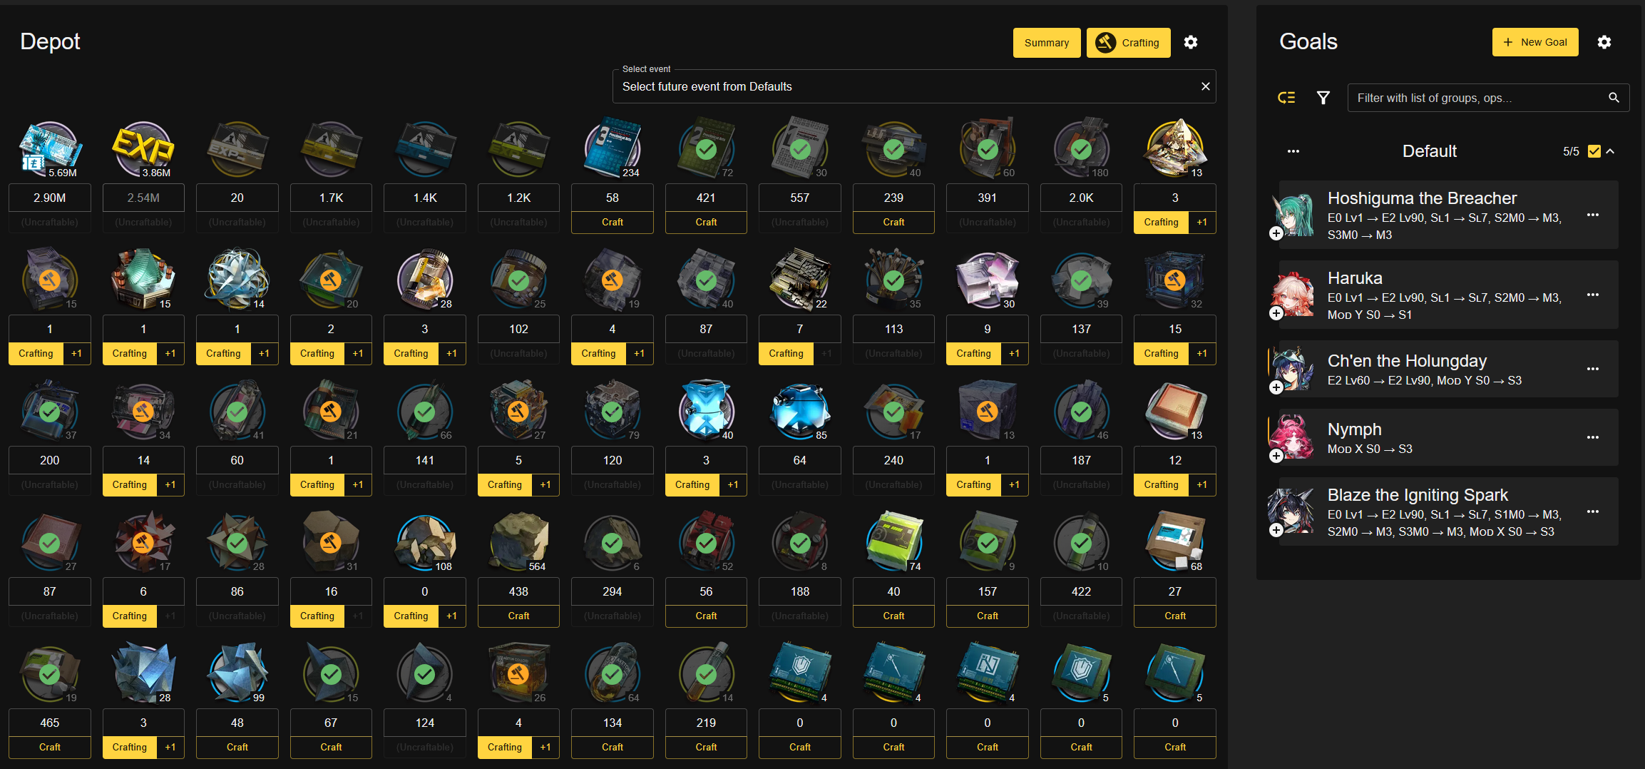Click the plus badge on Nymph's avatar

click(x=1276, y=456)
